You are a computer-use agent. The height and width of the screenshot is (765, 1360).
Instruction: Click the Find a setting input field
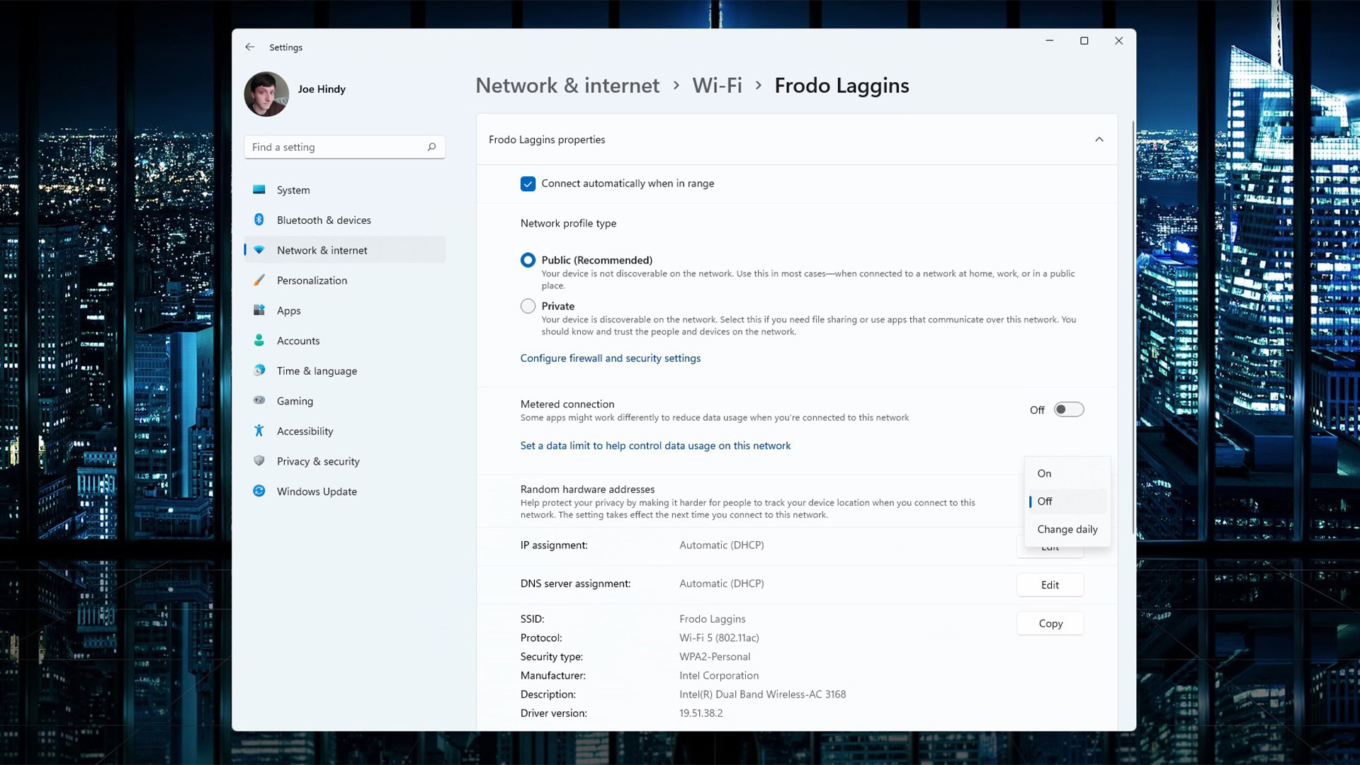tap(345, 147)
